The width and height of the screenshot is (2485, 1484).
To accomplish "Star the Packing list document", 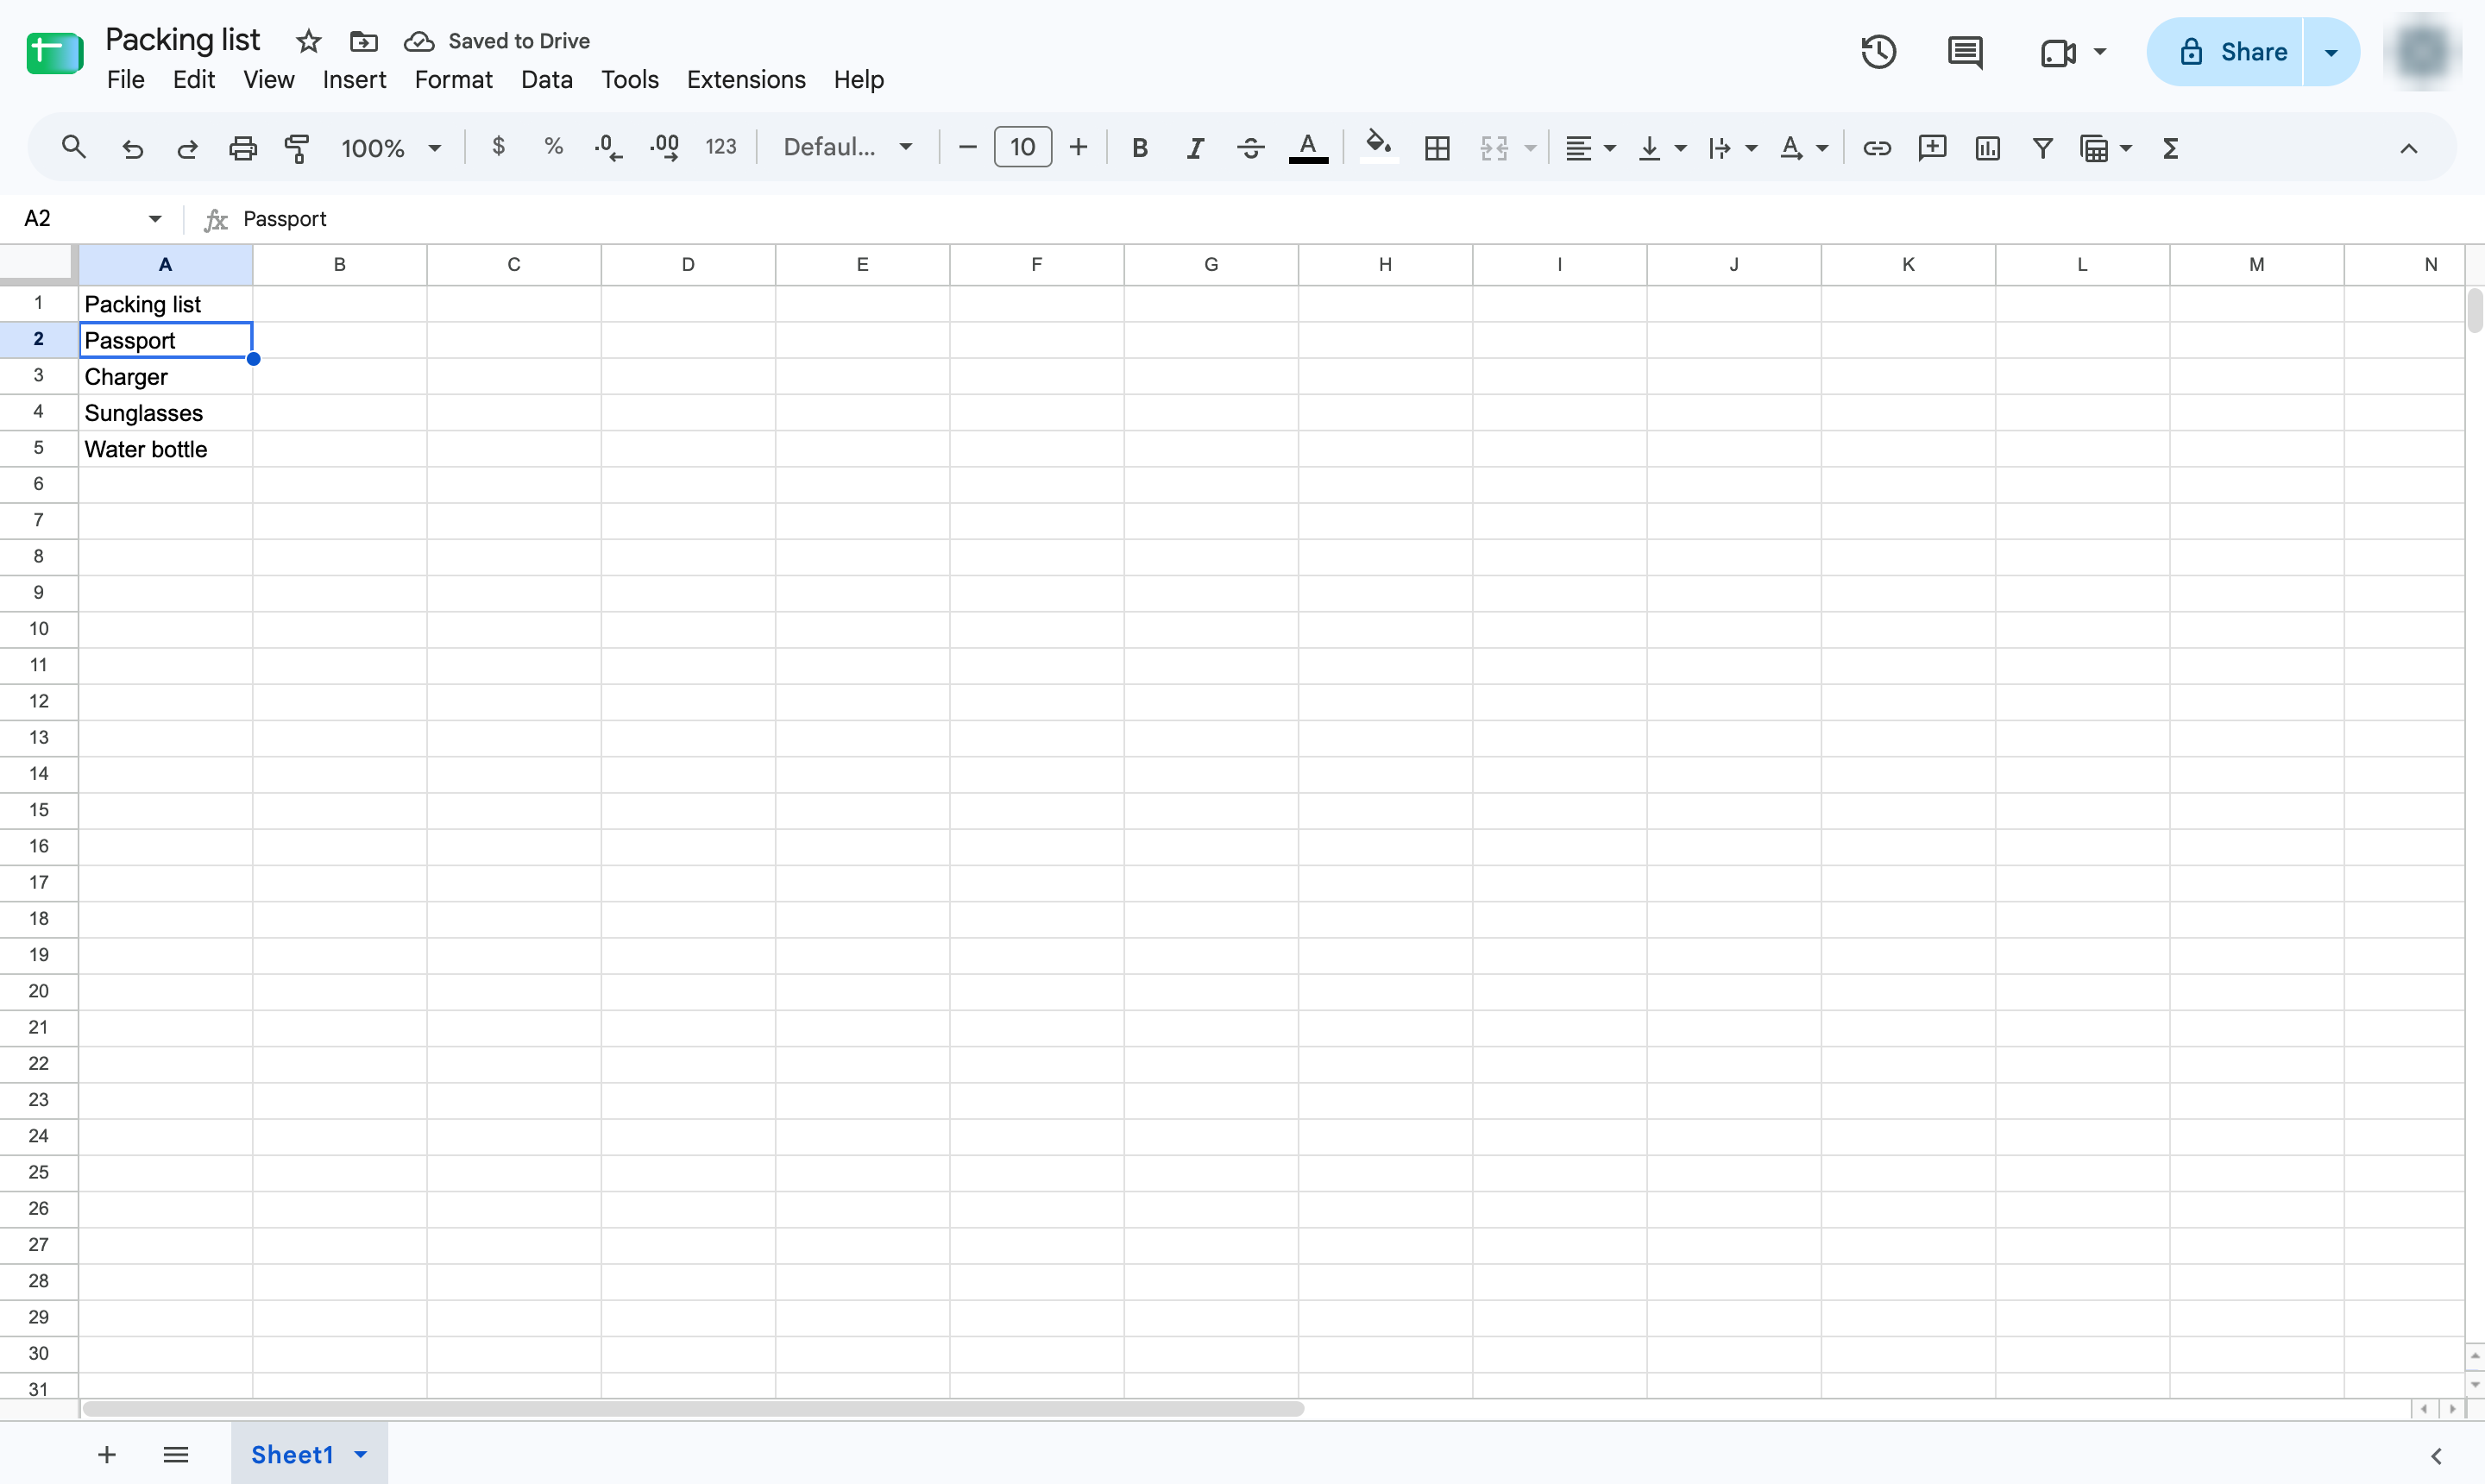I will click(308, 41).
